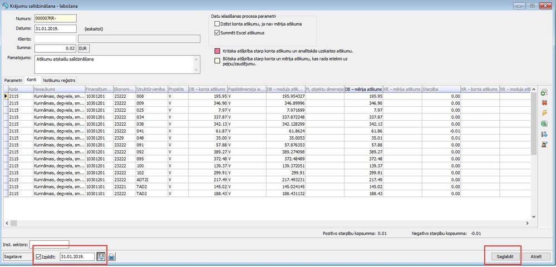Image resolution: width=556 pixels, height=267 pixels.
Task: Click DB konta atlikums cell 389.27
Action: coord(207,152)
